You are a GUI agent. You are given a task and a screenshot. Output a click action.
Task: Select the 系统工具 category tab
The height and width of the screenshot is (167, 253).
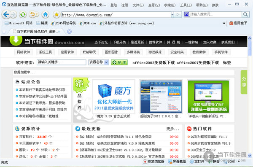click(x=46, y=52)
